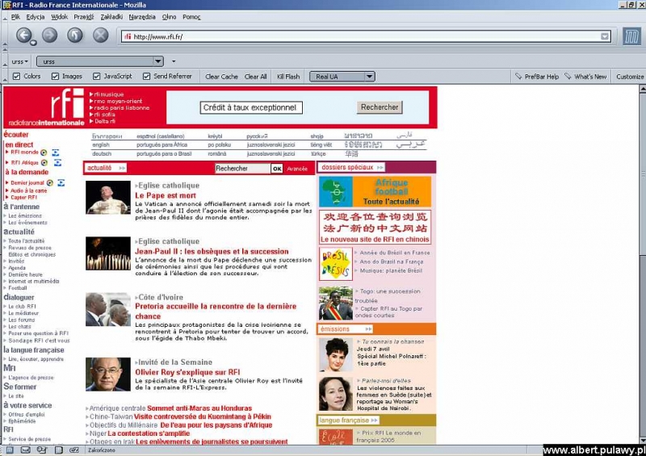Click the scrollbar up arrow
This screenshot has height=456, width=646.
[642, 89]
